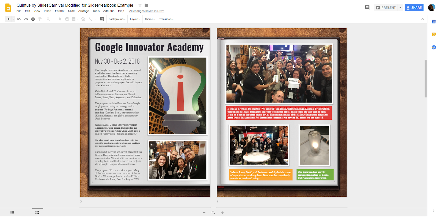Add a new slide with plus button
The image size is (440, 217).
(8, 19)
